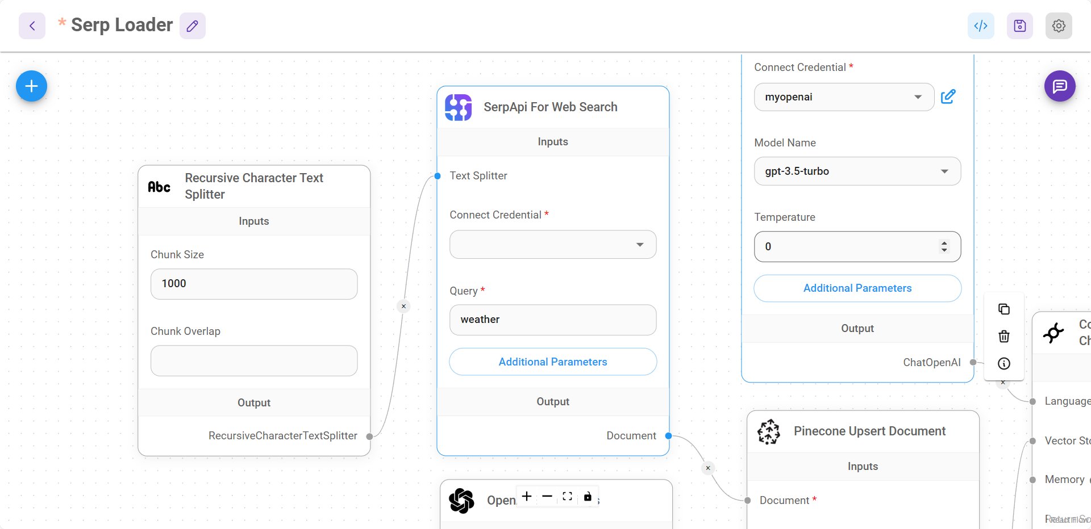Screen dimensions: 1091x529
Task: Click the OpenAI logo icon
Action: (461, 501)
